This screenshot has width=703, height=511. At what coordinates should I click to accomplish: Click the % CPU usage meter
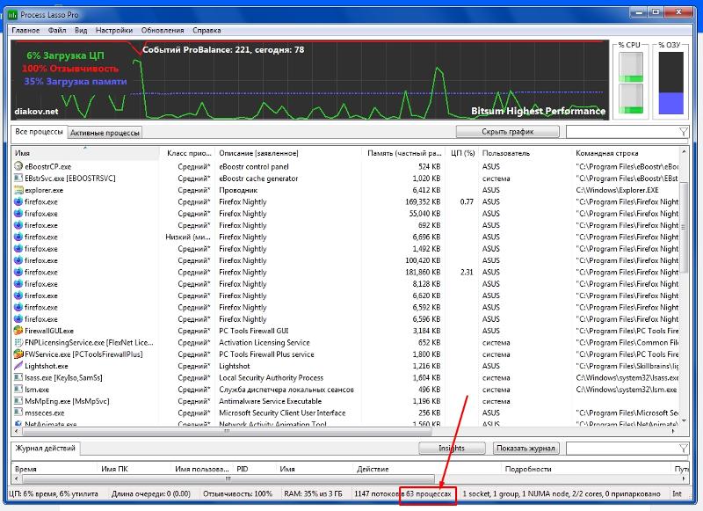[631, 83]
